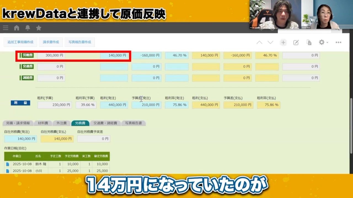Go to the kintone home screen

pyautogui.click(x=17, y=28)
